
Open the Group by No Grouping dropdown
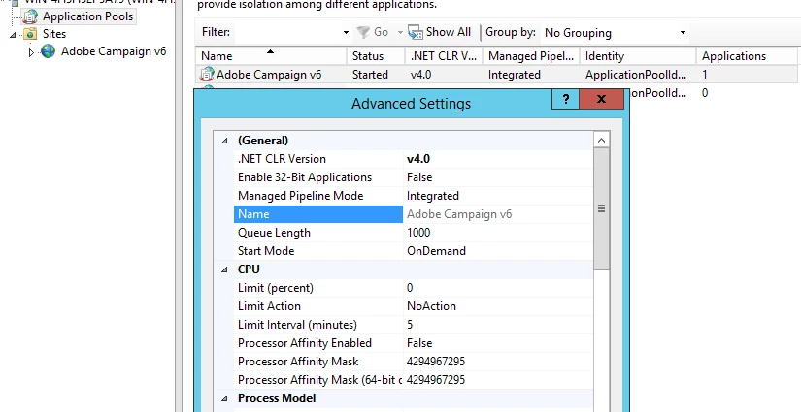coord(615,33)
